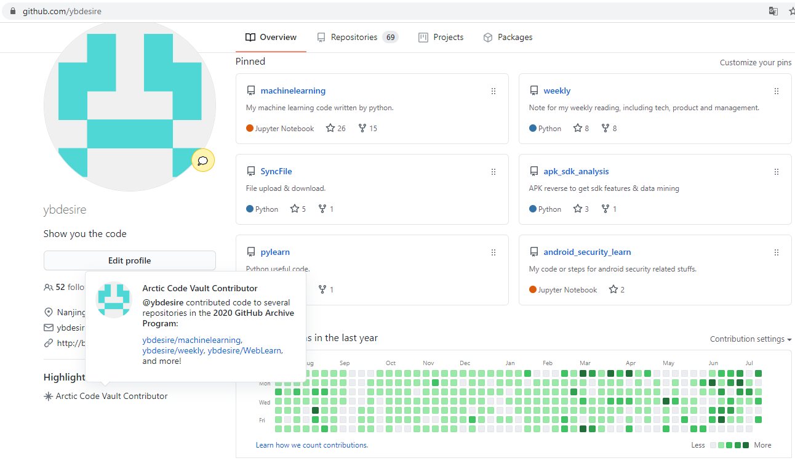Click the darkest green legend swatch

point(746,445)
